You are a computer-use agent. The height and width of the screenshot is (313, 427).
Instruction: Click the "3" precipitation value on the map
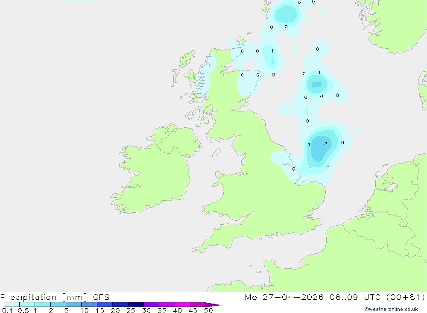tap(326, 143)
